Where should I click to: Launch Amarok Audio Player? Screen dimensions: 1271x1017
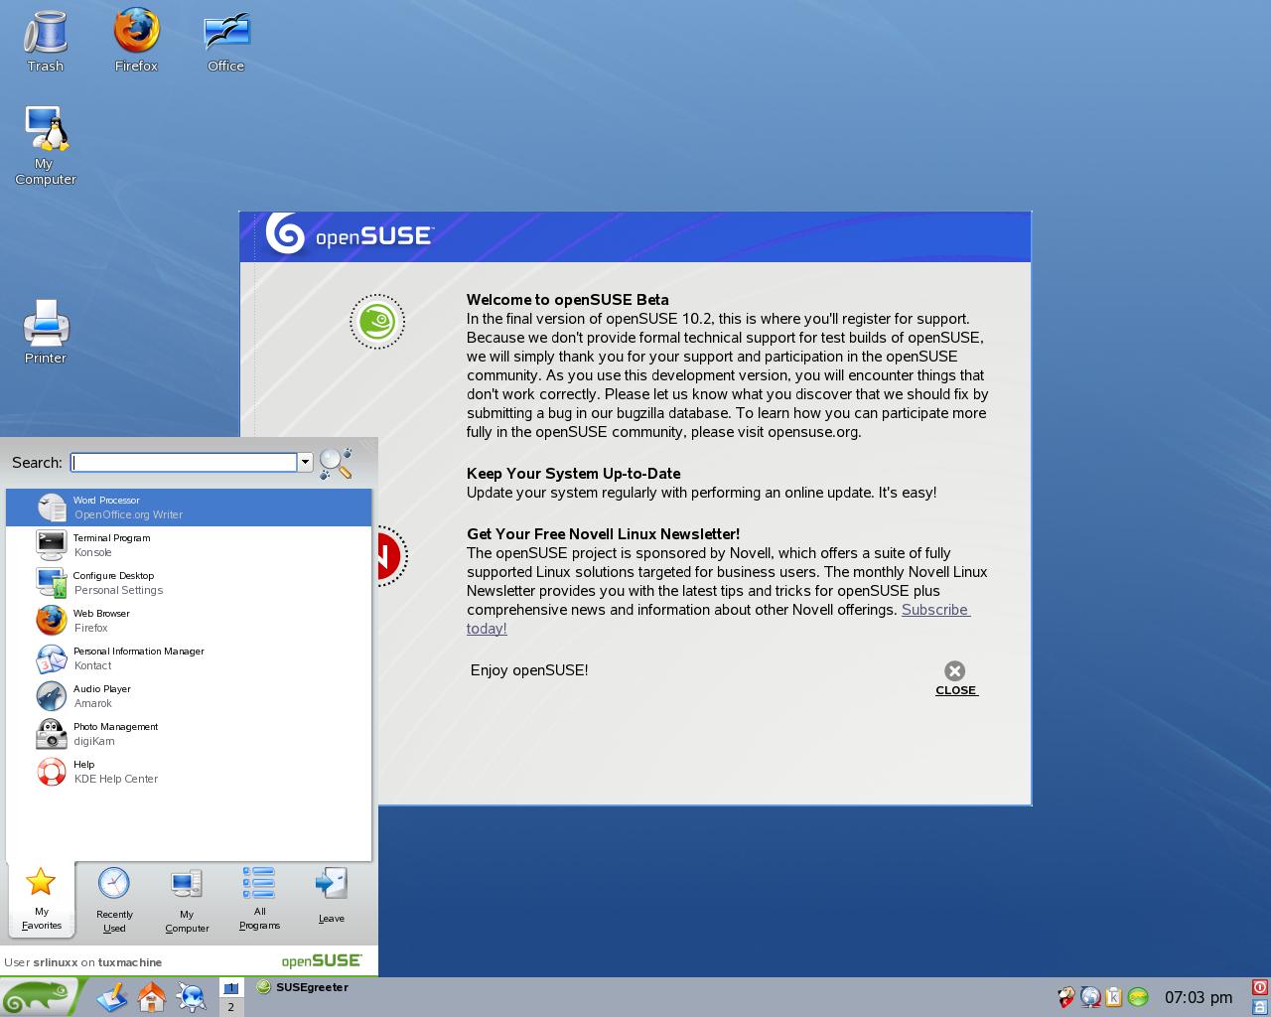189,696
